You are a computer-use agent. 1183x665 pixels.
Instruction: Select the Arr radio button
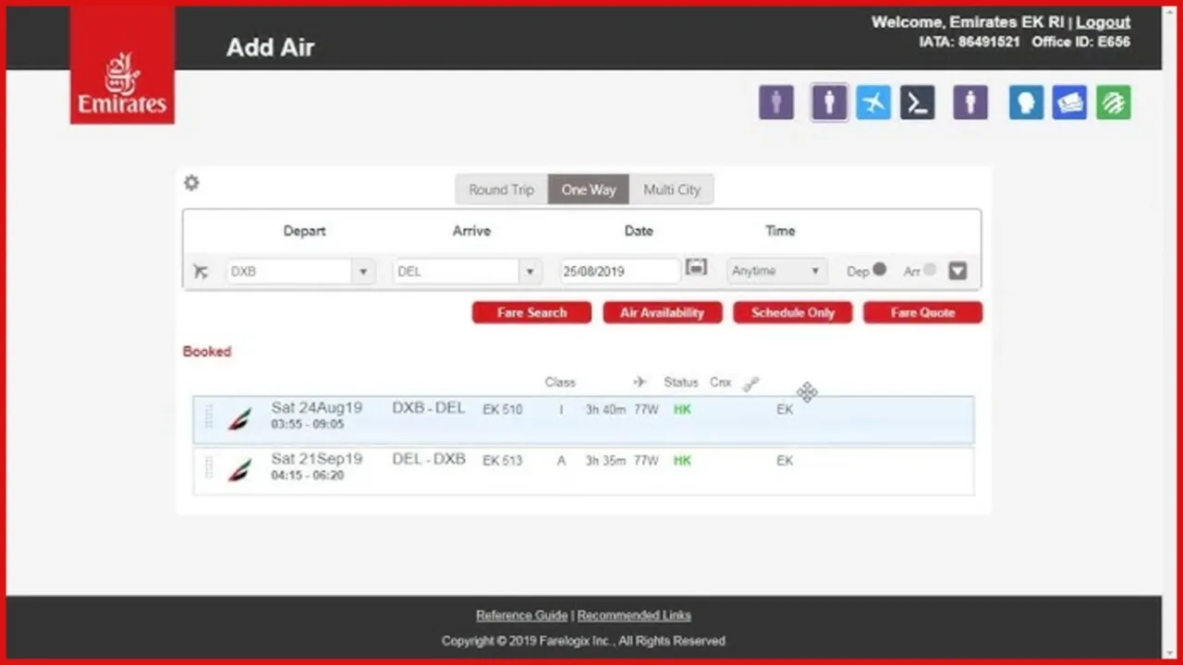click(930, 270)
